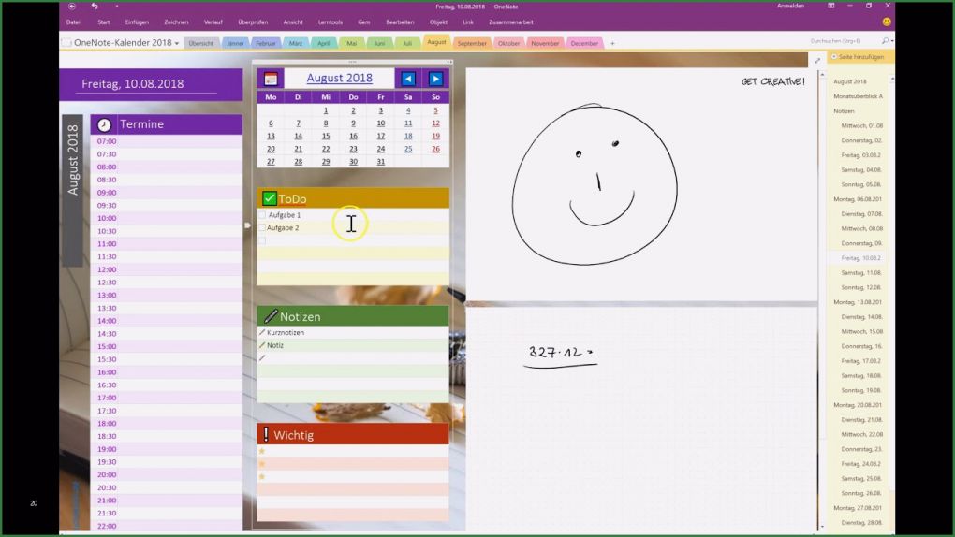Viewport: 955px width, 537px height.
Task: Click the ribbon display options icon
Action: coord(830,7)
